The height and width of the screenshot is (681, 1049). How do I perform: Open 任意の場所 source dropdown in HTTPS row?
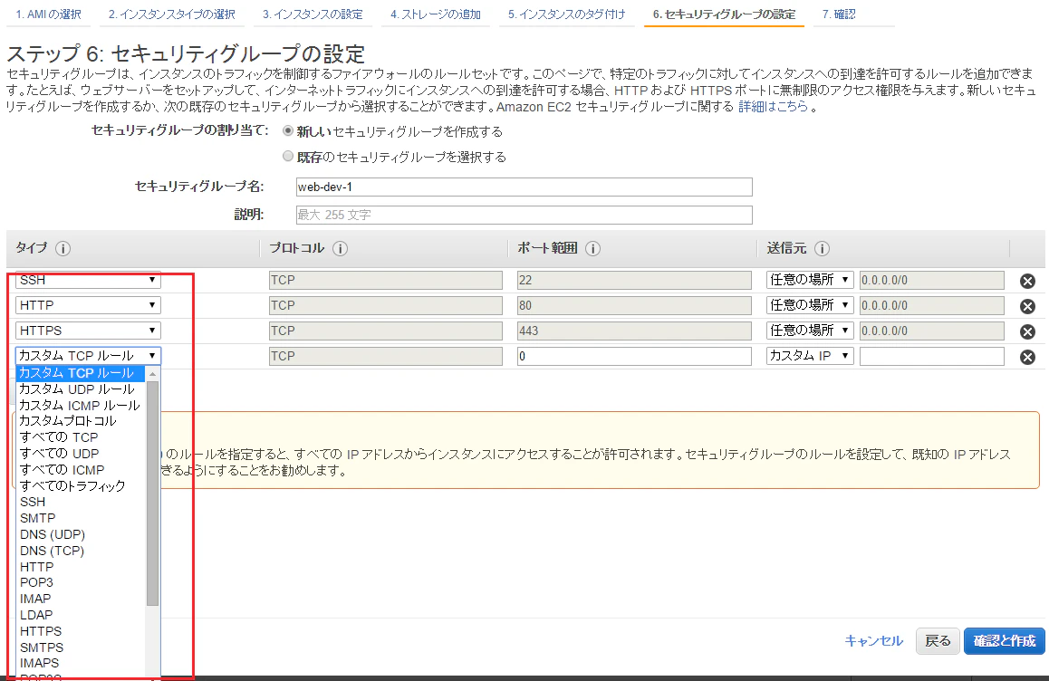[810, 331]
